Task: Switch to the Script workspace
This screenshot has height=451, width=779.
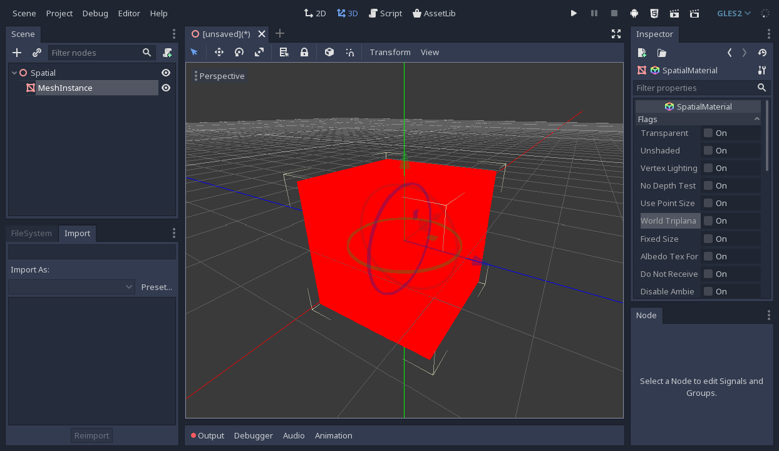Action: [x=385, y=13]
